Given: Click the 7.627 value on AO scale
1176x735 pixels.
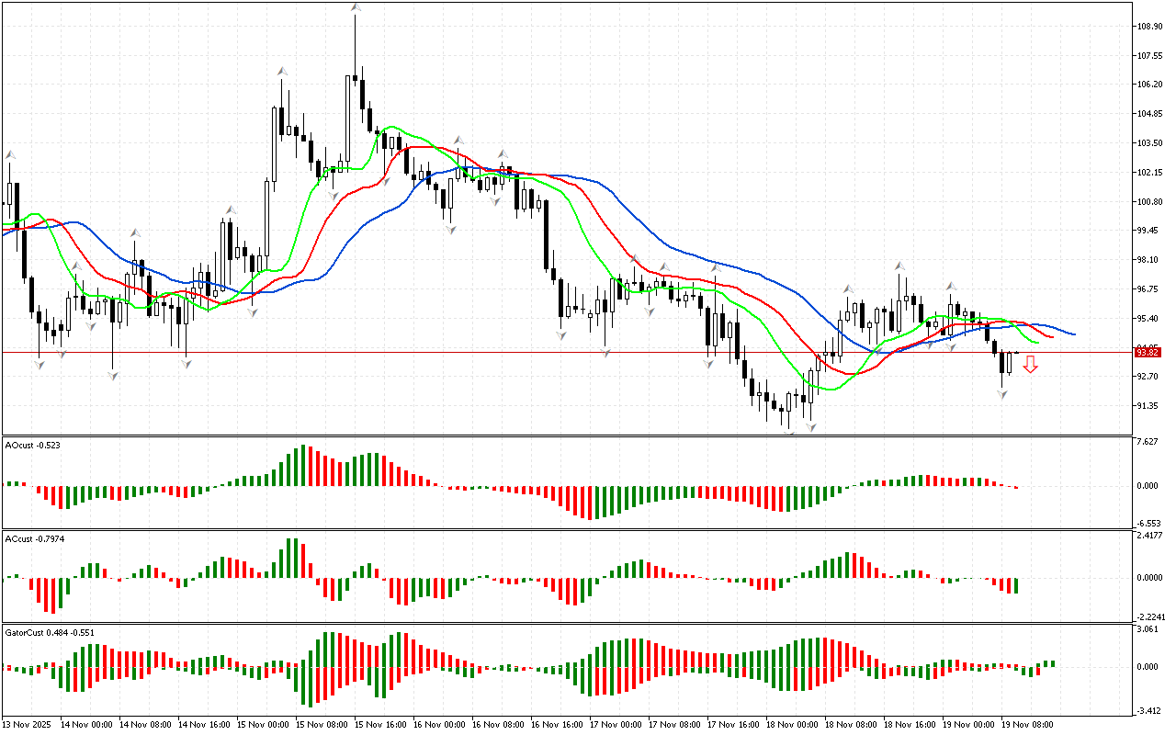Looking at the screenshot, I should tap(1148, 442).
